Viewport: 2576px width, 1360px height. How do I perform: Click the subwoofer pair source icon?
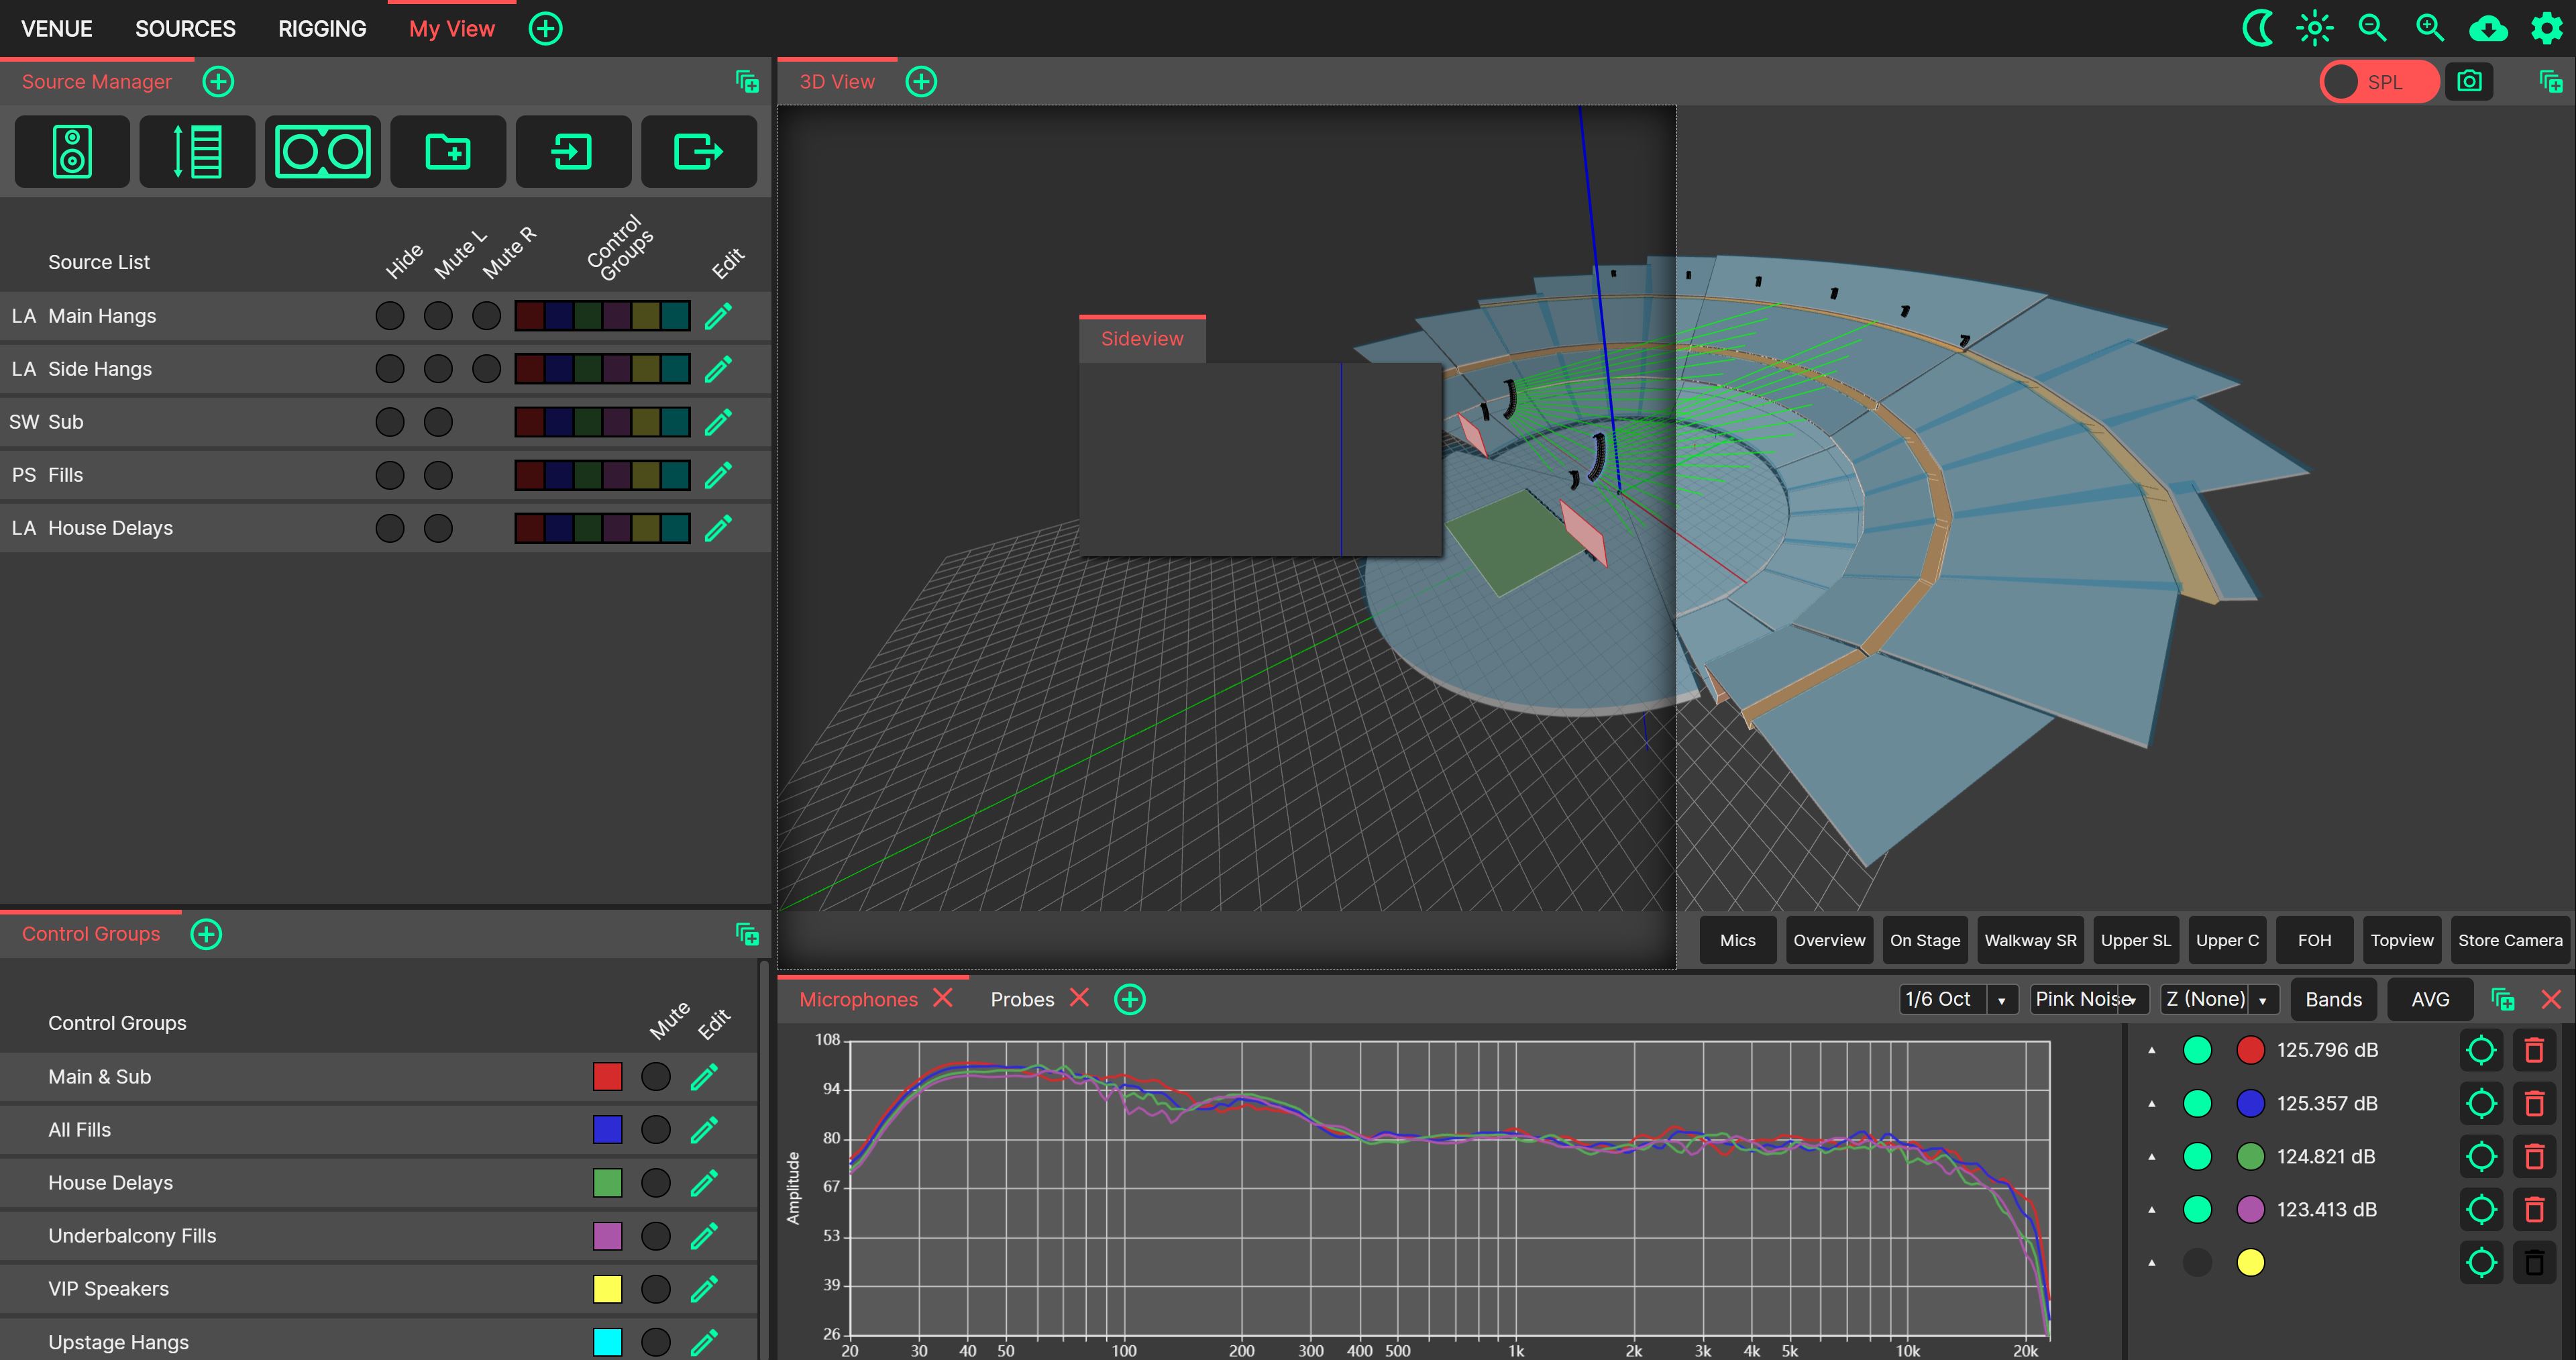click(x=322, y=152)
